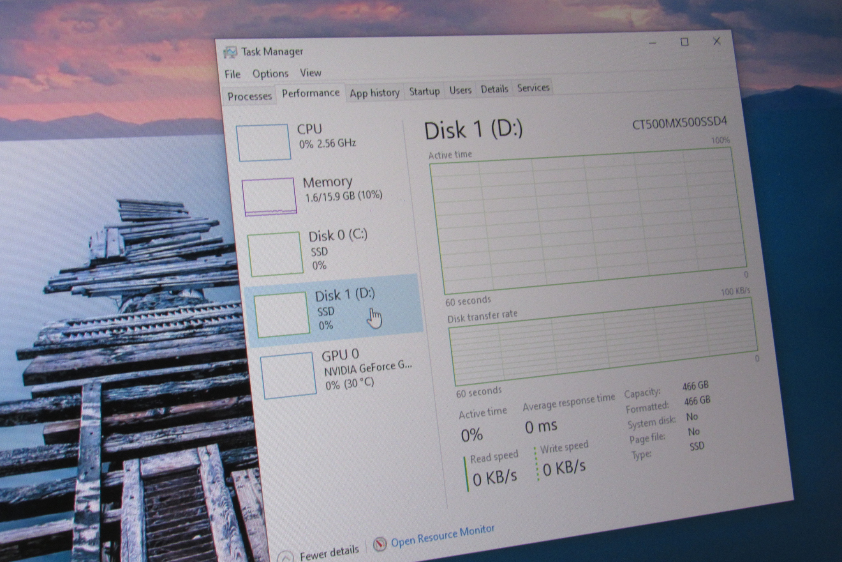Collapse view with Fewer details chevron

pyautogui.click(x=286, y=557)
